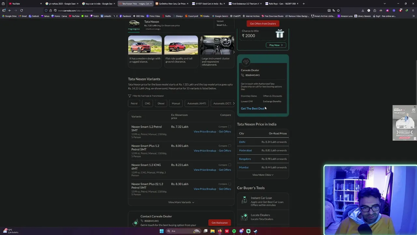Open the Twitch bookmark
Image resolution: width=417 pixels, height=235 pixels.
[94, 16]
